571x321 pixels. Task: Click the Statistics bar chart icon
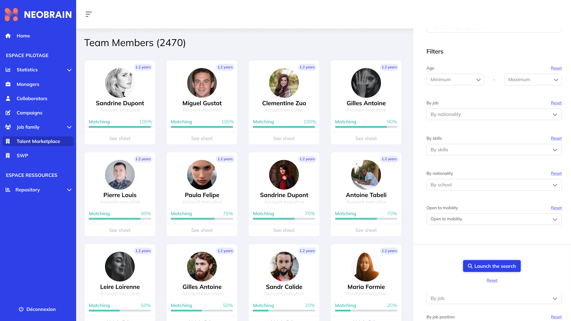tap(8, 70)
